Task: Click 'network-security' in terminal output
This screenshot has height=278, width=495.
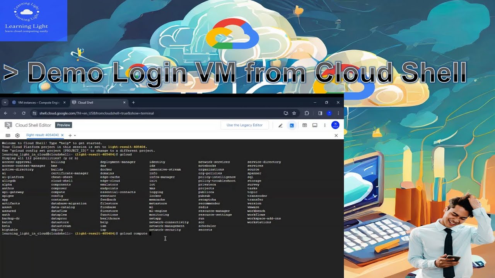Action: [x=165, y=230]
